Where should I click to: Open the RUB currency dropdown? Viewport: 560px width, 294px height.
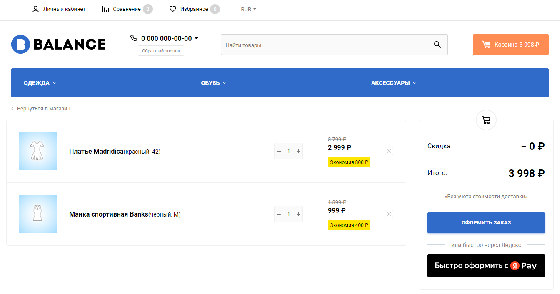click(248, 9)
